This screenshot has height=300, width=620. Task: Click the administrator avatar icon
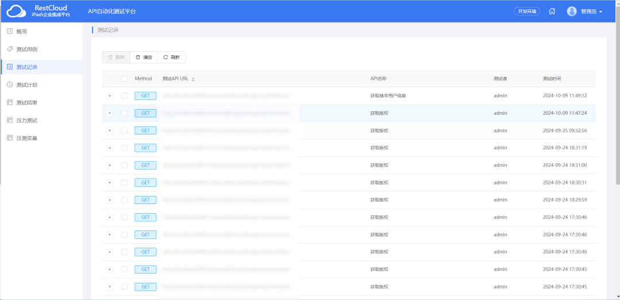(x=571, y=11)
